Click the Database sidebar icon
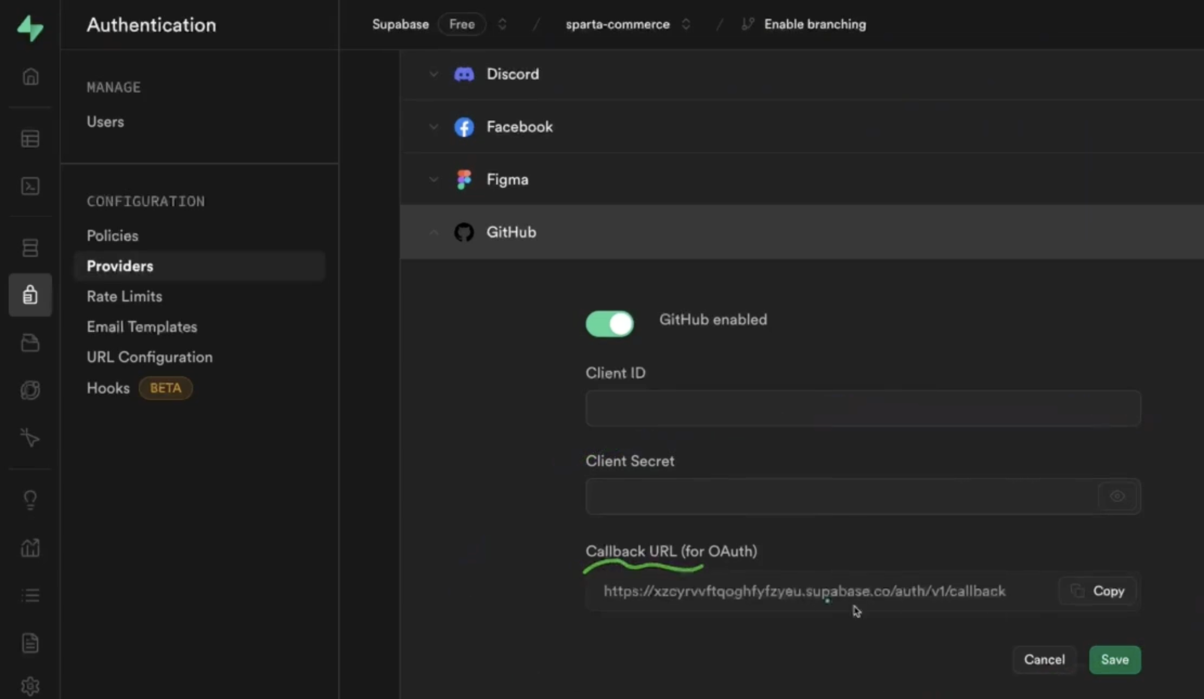 30,247
